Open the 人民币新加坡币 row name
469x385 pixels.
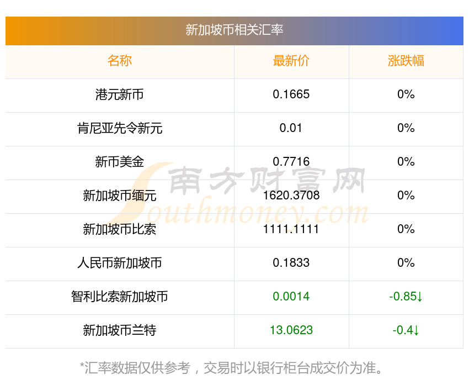point(120,263)
